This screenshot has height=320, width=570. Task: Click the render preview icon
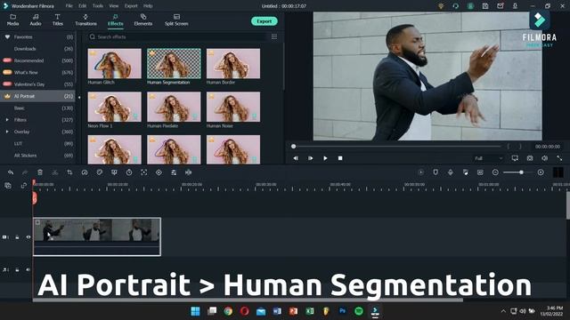tap(421, 172)
